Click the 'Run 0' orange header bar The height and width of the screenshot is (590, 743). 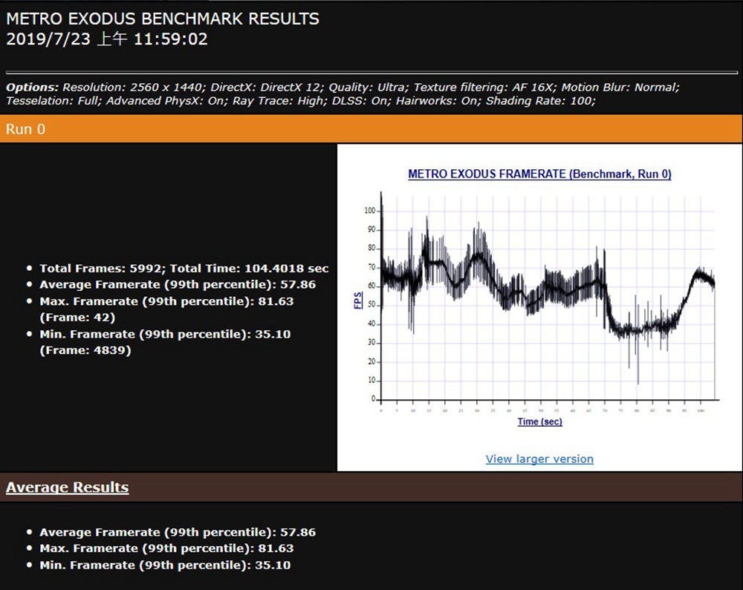point(371,128)
